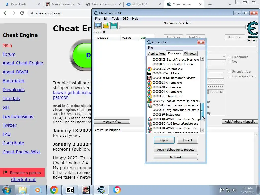Image resolution: width=260 pixels, height=195 pixels.
Task: Select the Processes tab
Action: pyautogui.click(x=174, y=53)
